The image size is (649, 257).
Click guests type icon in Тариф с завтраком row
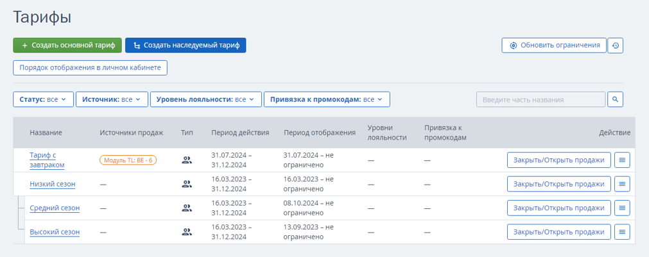[187, 160]
